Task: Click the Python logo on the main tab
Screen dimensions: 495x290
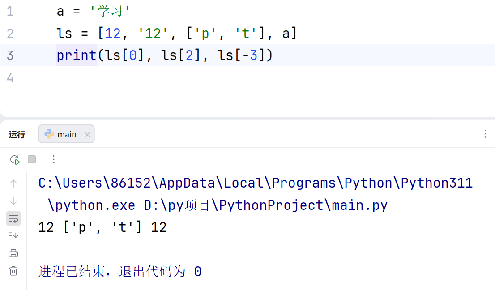Action: [x=50, y=134]
